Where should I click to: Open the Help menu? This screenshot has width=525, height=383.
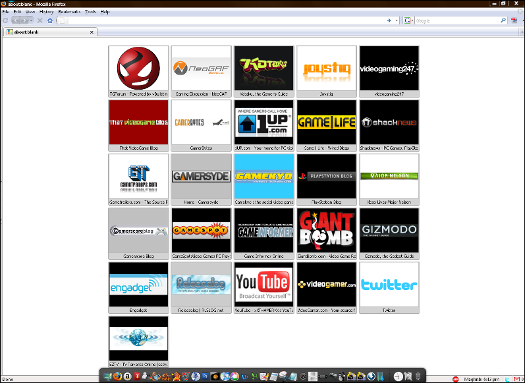click(105, 12)
